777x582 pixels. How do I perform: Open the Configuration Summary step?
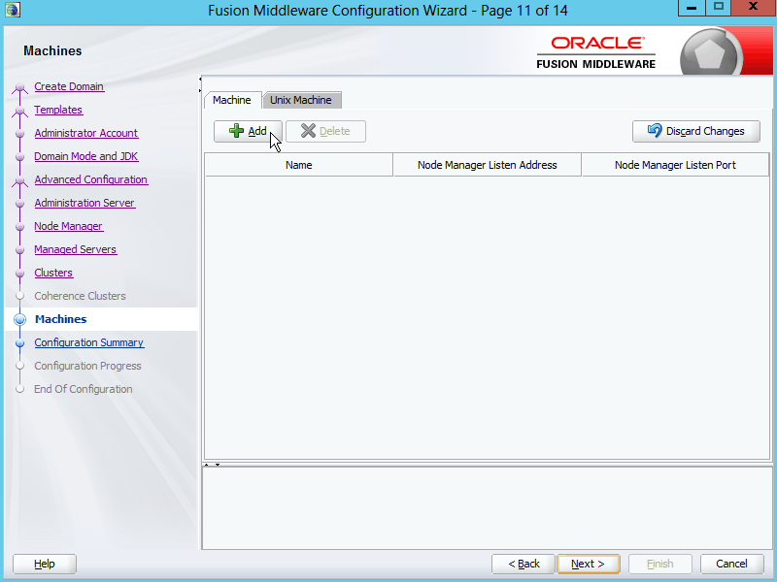coord(88,342)
